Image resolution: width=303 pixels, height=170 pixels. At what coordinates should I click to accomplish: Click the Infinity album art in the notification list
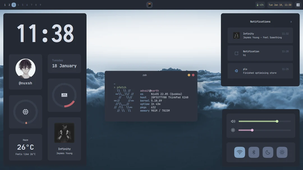click(236, 35)
